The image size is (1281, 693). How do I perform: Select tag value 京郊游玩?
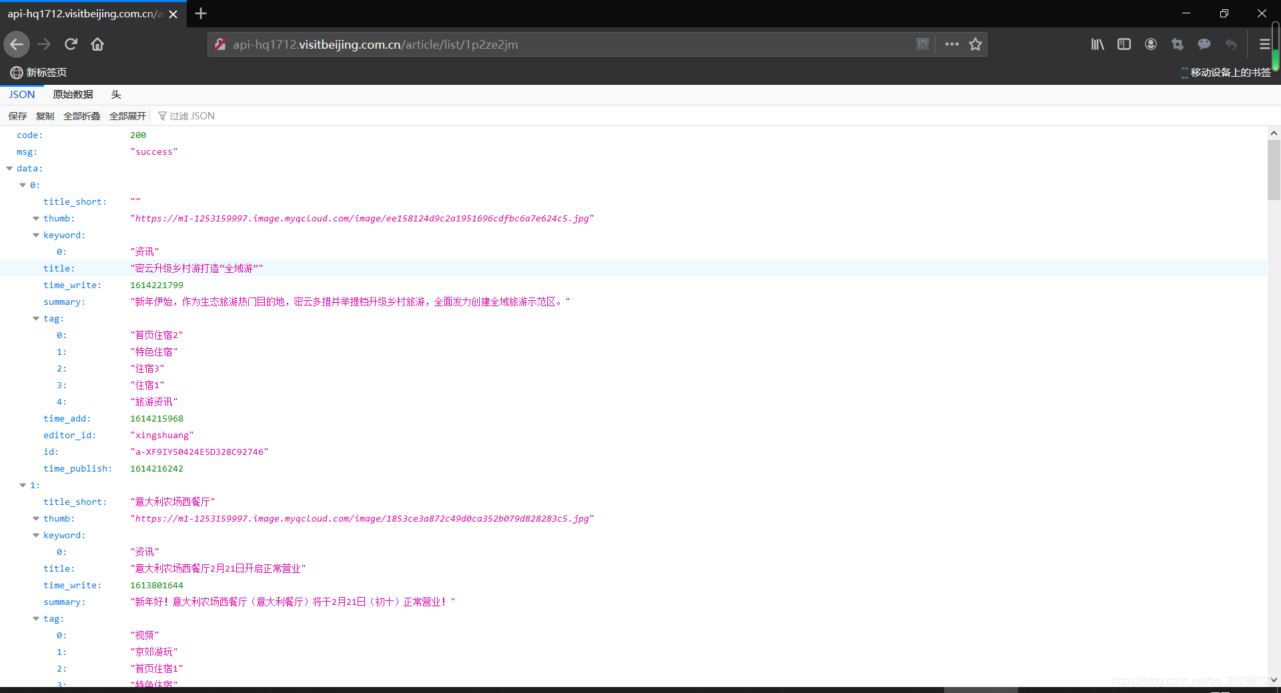[x=154, y=652]
